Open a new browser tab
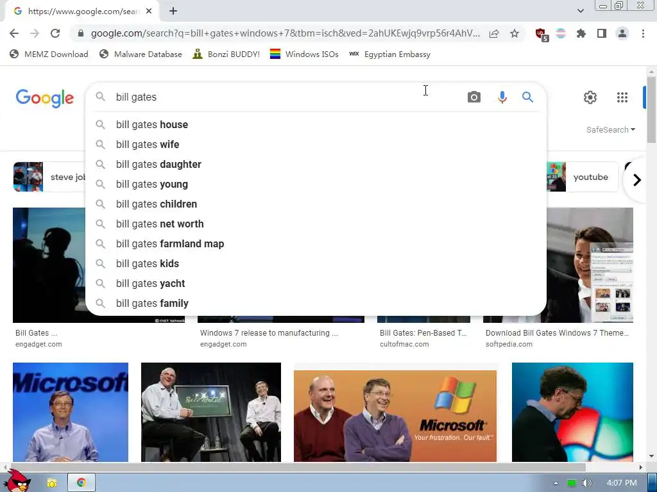This screenshot has height=492, width=657. (x=173, y=12)
